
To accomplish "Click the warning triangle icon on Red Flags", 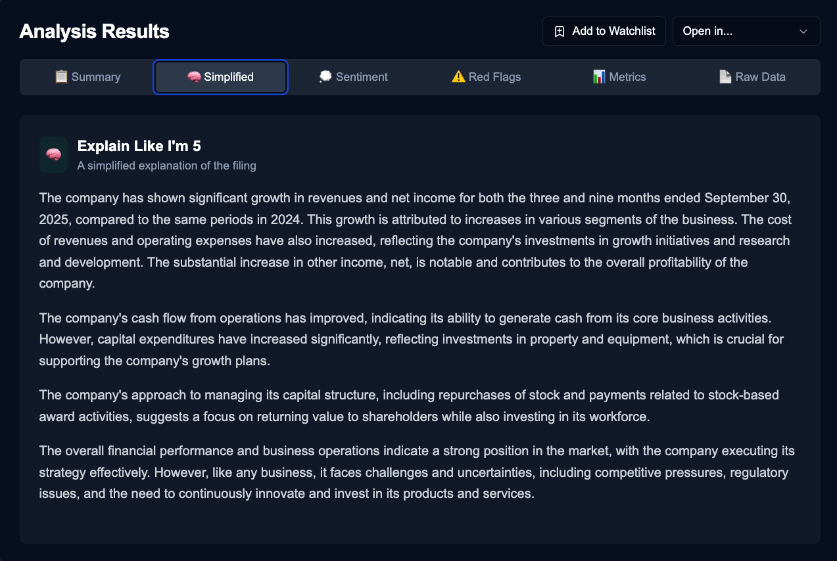I will point(458,77).
